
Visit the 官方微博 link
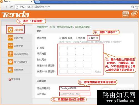(16, 79)
